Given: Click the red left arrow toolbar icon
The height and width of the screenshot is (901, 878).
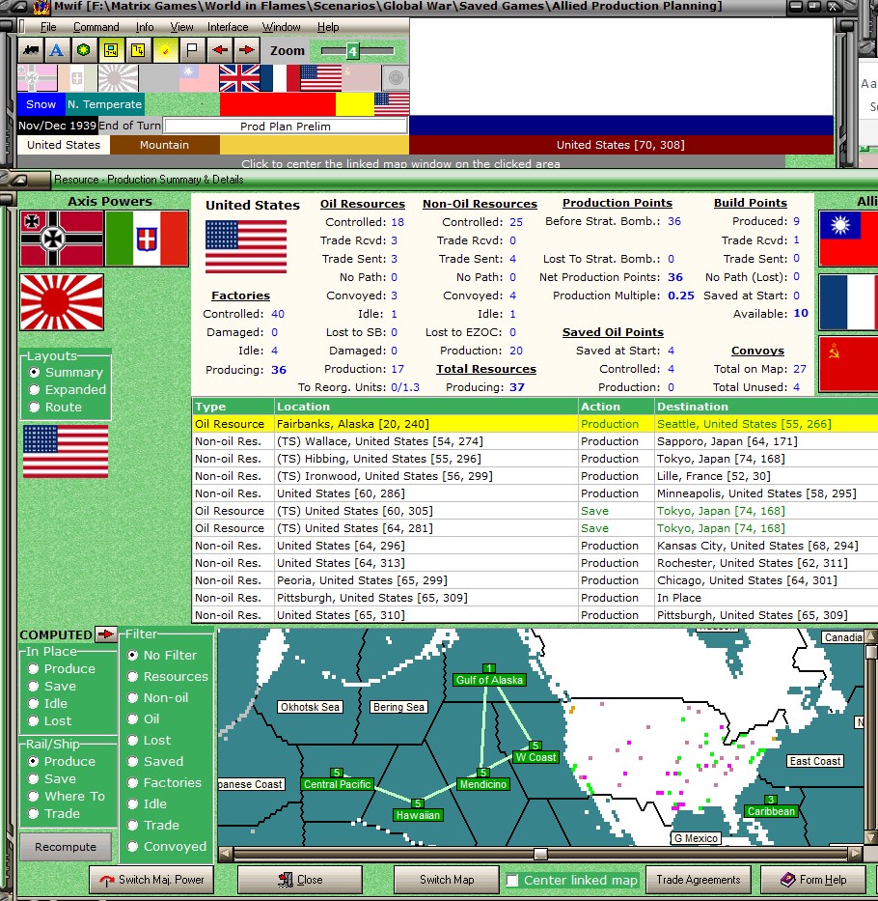Looking at the screenshot, I should 219,50.
